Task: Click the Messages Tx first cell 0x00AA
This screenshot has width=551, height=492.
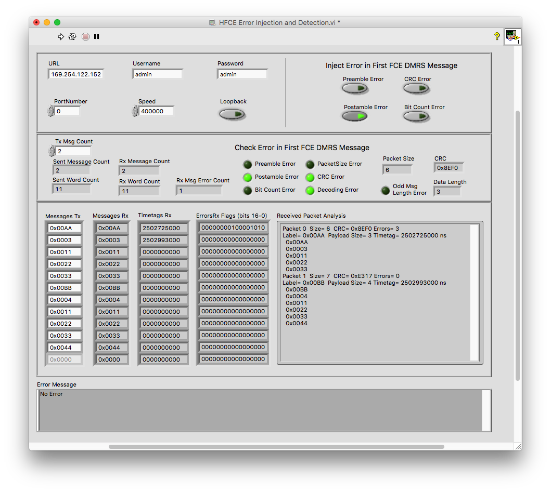Action: (65, 228)
